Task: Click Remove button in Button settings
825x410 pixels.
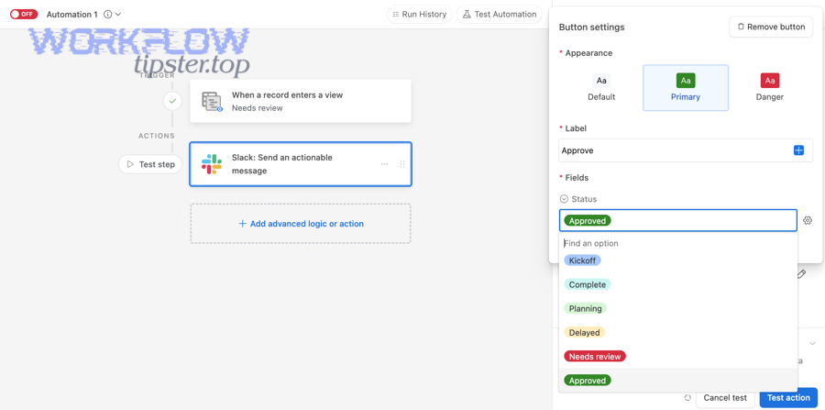Action: tap(771, 27)
